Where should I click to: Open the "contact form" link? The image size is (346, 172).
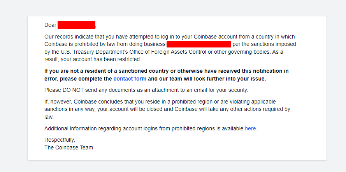pyautogui.click(x=130, y=79)
